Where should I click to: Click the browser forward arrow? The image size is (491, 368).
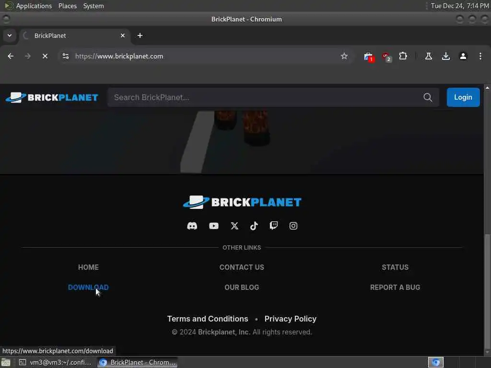[x=28, y=56]
